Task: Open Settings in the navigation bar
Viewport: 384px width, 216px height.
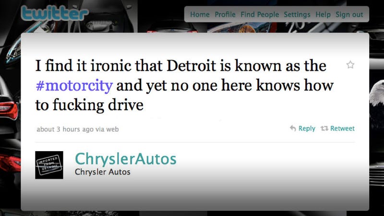Action: click(x=297, y=15)
